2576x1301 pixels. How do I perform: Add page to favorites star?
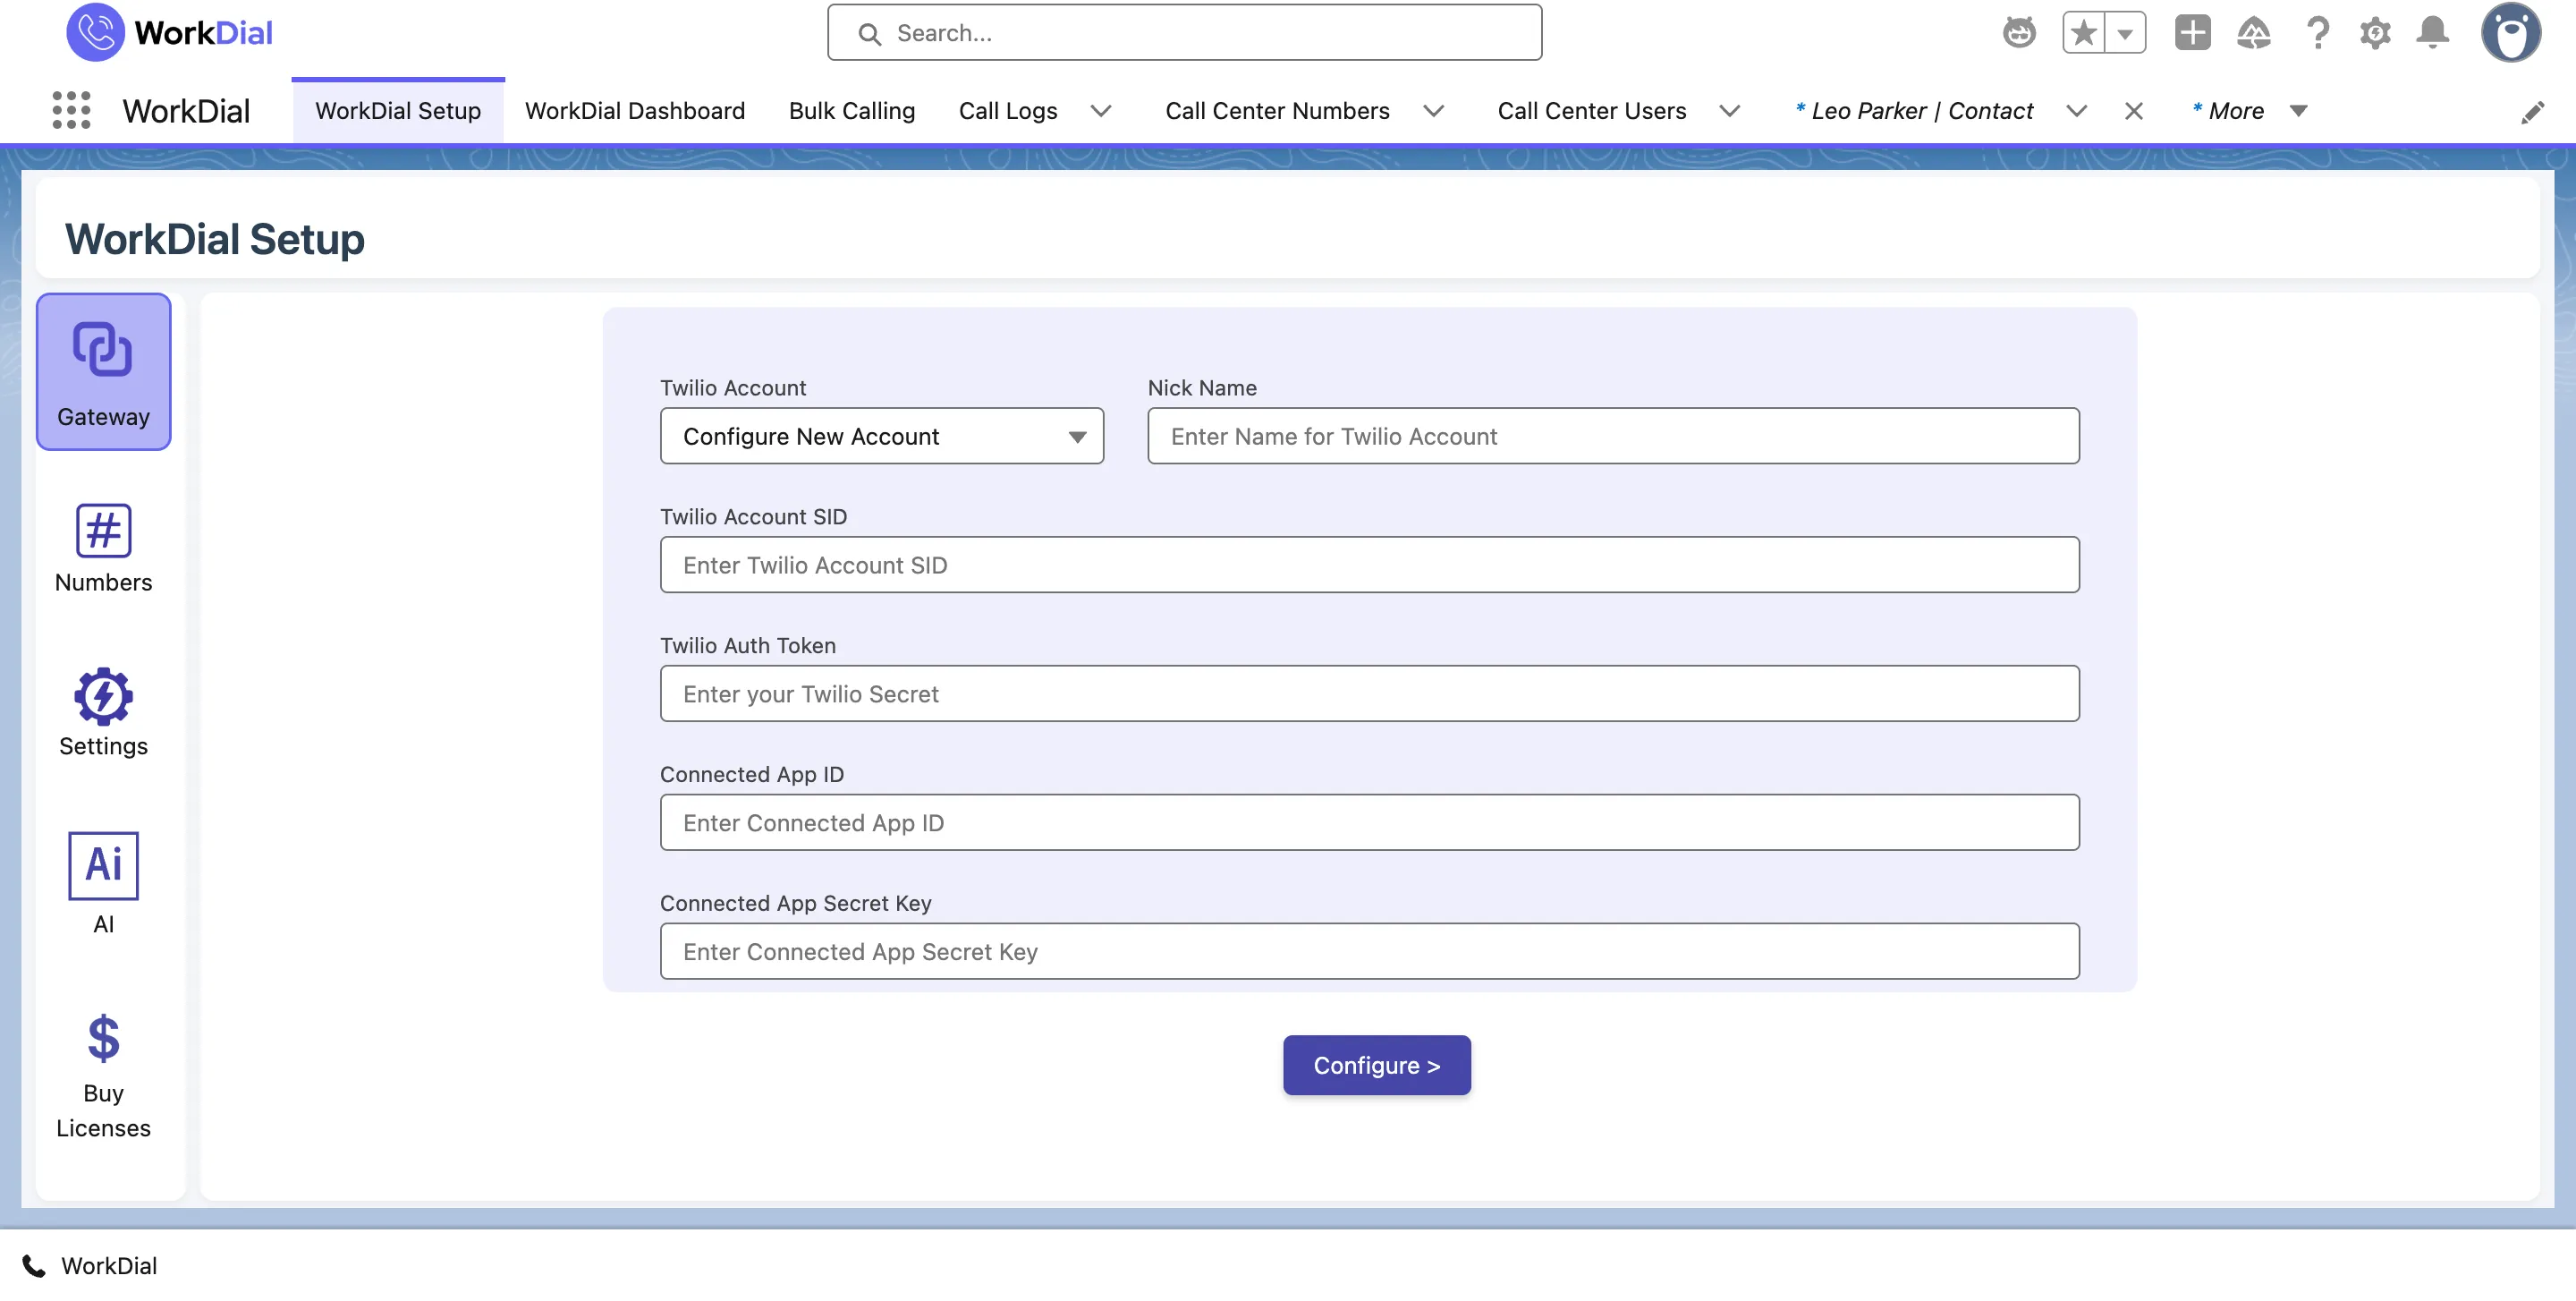pos(2084,32)
